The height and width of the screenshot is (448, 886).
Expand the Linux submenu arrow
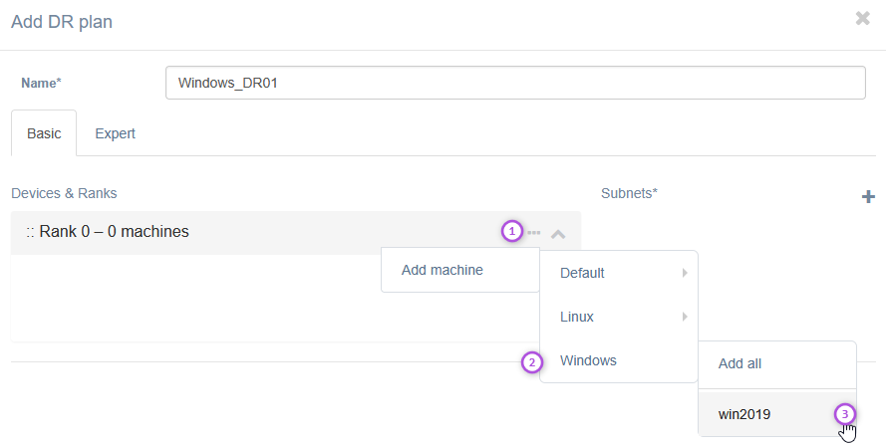[x=685, y=317]
